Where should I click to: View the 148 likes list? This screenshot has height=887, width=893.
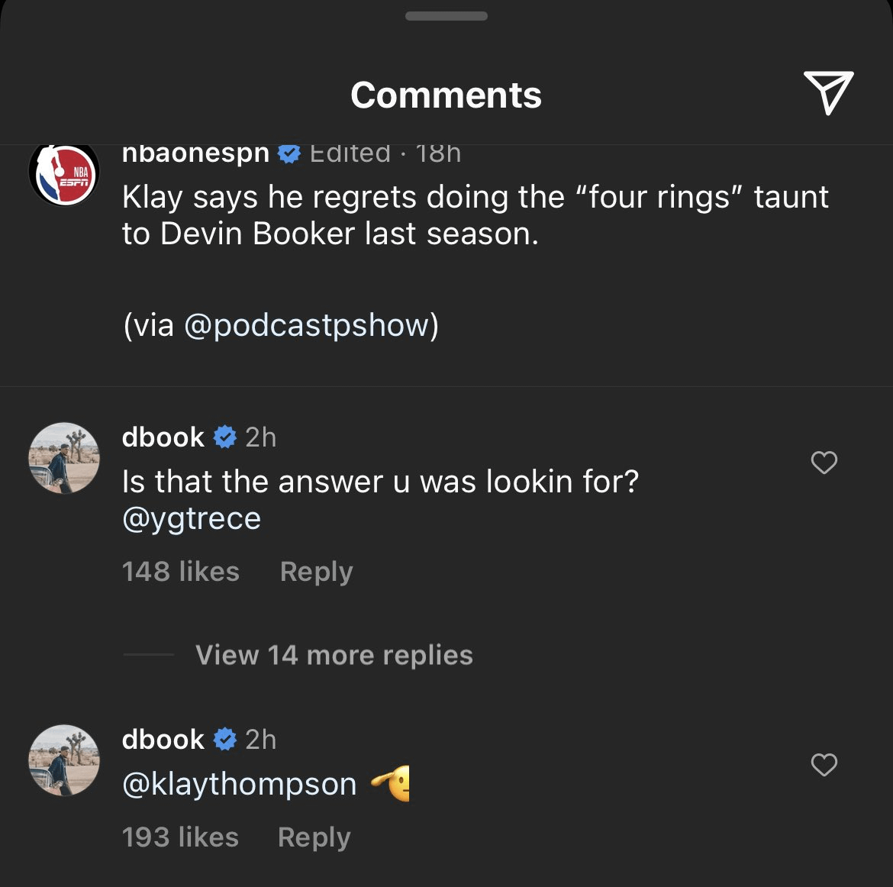pos(180,572)
